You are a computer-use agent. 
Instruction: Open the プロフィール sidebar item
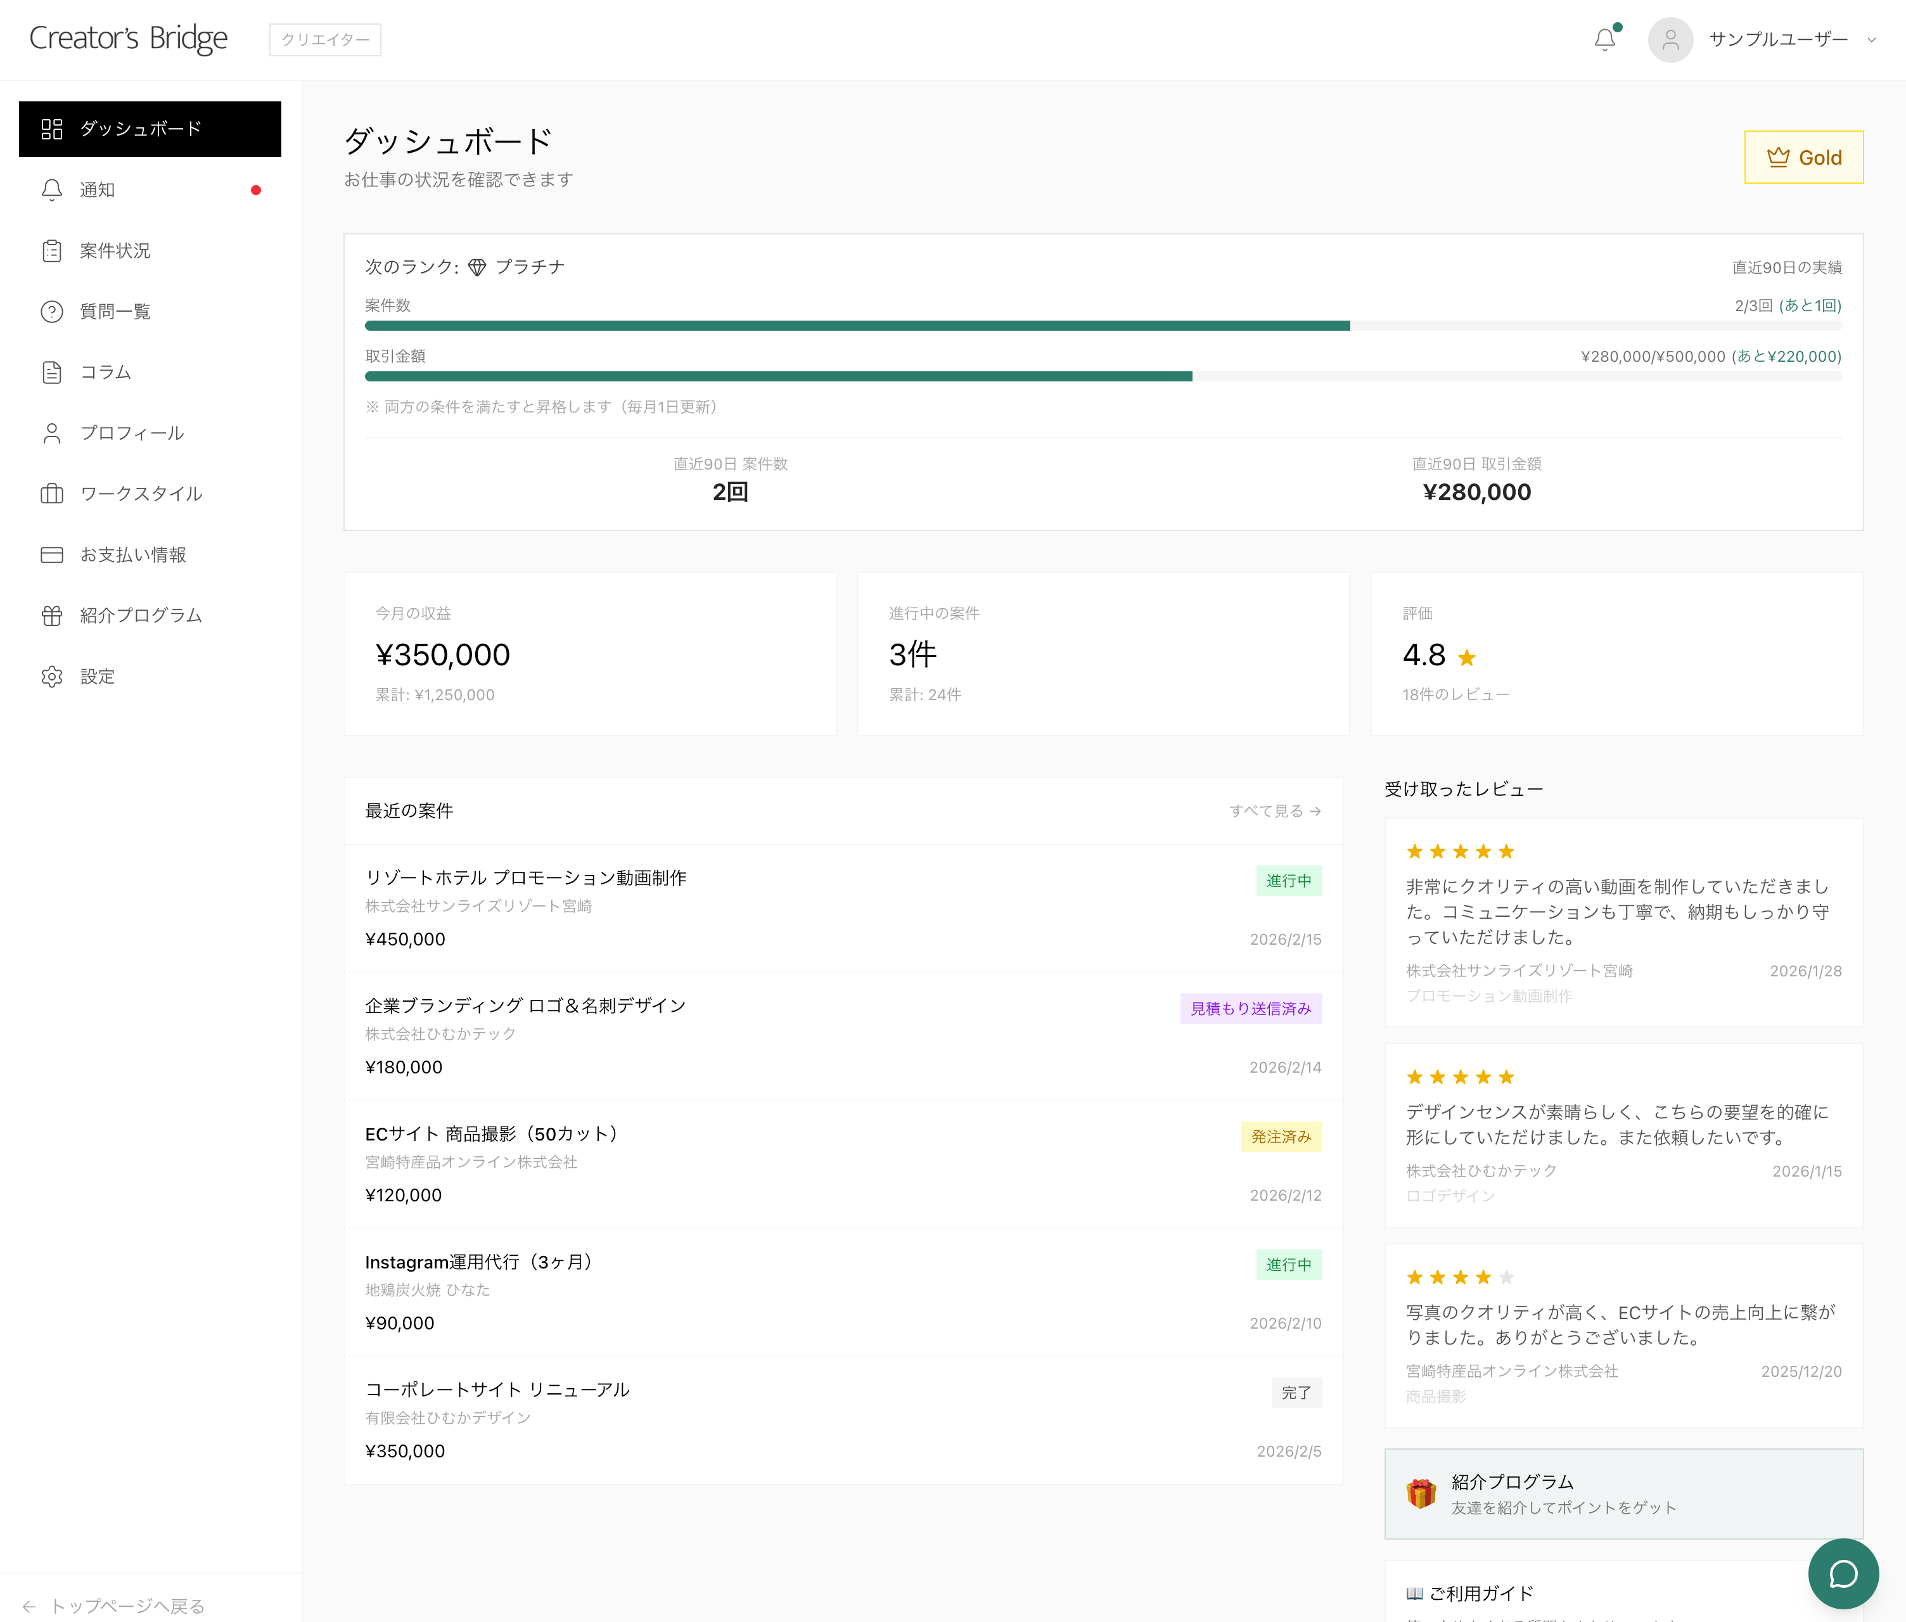click(x=131, y=433)
